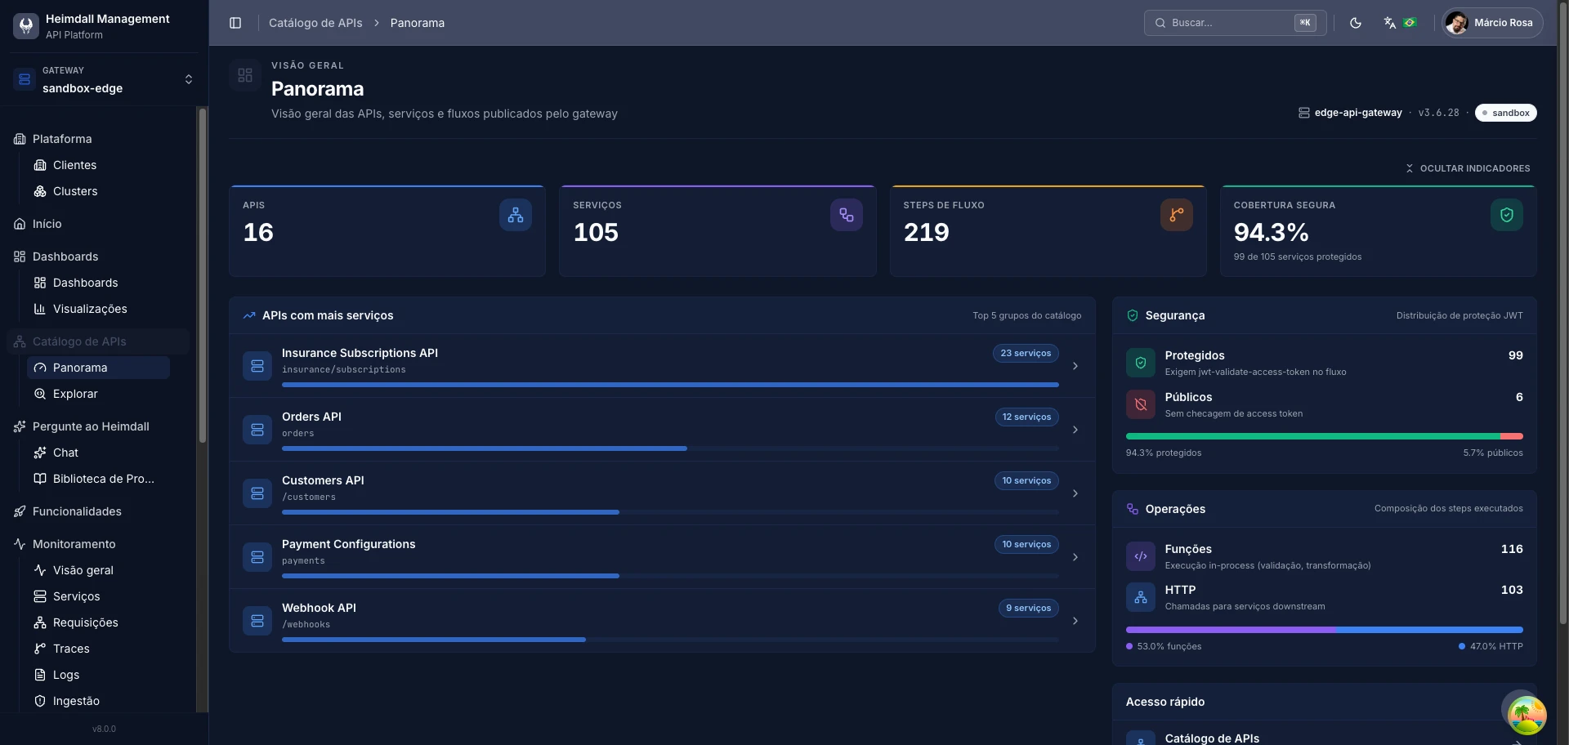Collapse the Catálogo de APIs group

point(98,341)
